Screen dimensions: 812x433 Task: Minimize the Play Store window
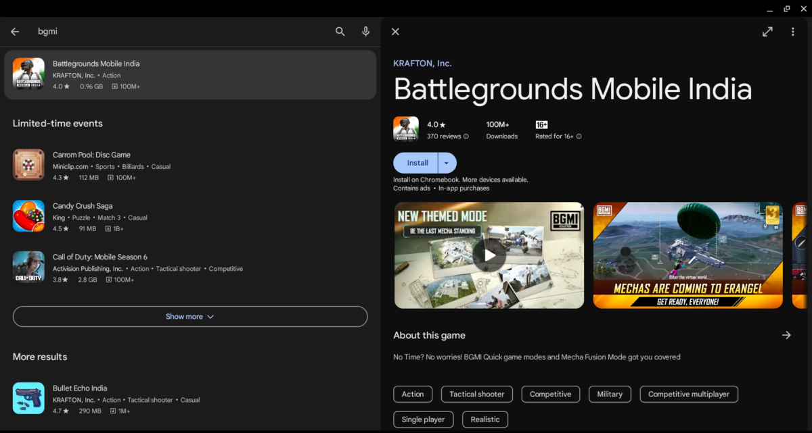point(771,9)
